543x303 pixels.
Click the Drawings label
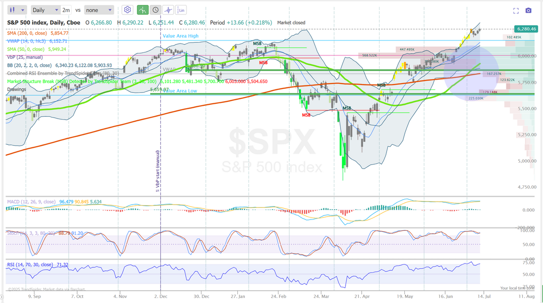coord(17,89)
